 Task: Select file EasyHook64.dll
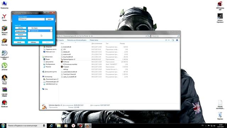coord(68,57)
